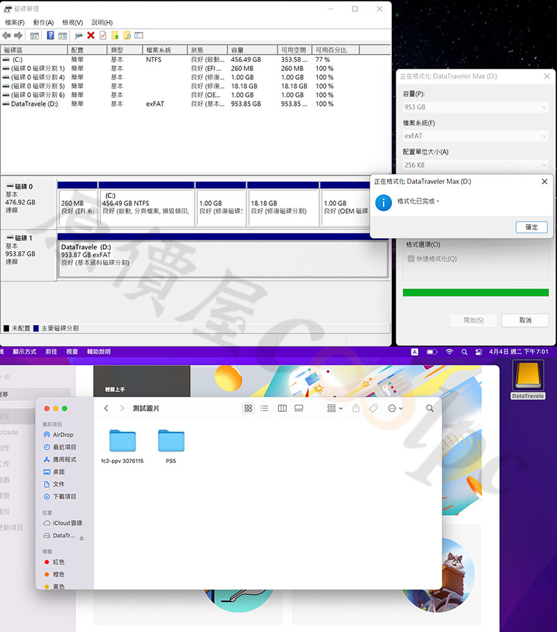Open the 檢視(V) menu in Disk Management

pyautogui.click(x=72, y=22)
